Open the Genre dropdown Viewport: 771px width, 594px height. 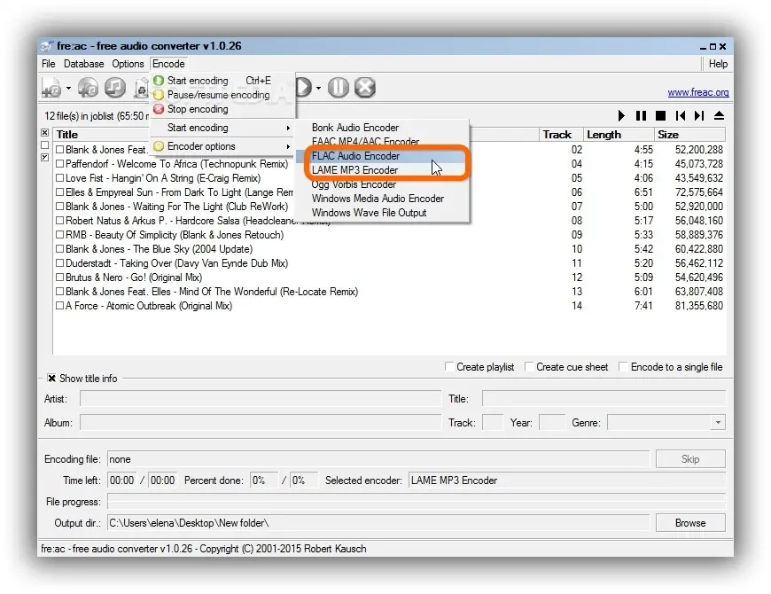point(718,423)
